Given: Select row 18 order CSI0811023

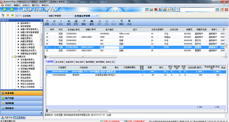Looking at the screenshot, I should coord(71,37).
